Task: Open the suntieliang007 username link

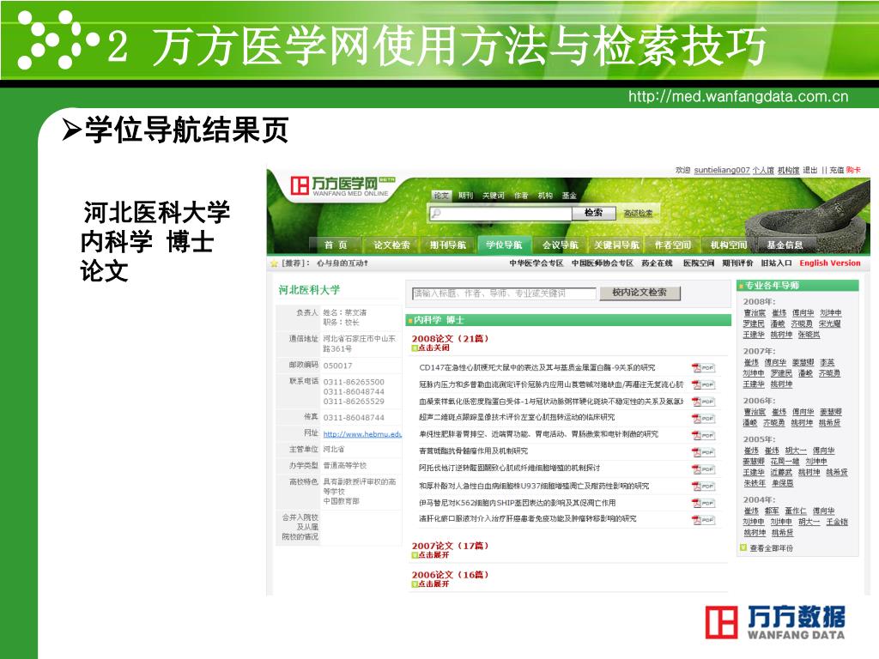Action: tap(721, 170)
